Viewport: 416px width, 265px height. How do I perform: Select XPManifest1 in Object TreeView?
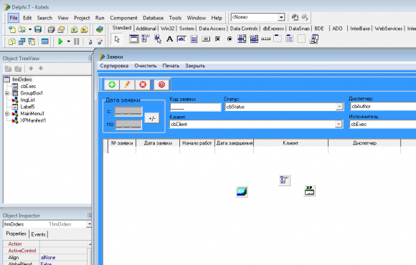(x=33, y=120)
